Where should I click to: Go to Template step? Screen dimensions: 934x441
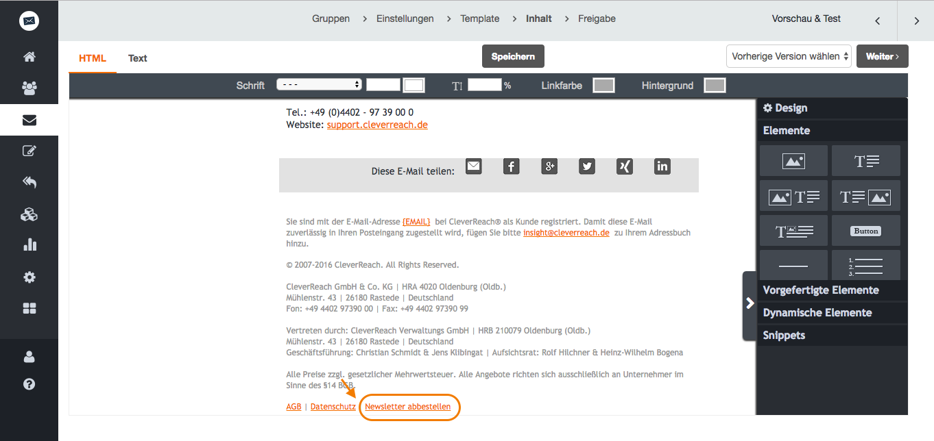click(480, 18)
